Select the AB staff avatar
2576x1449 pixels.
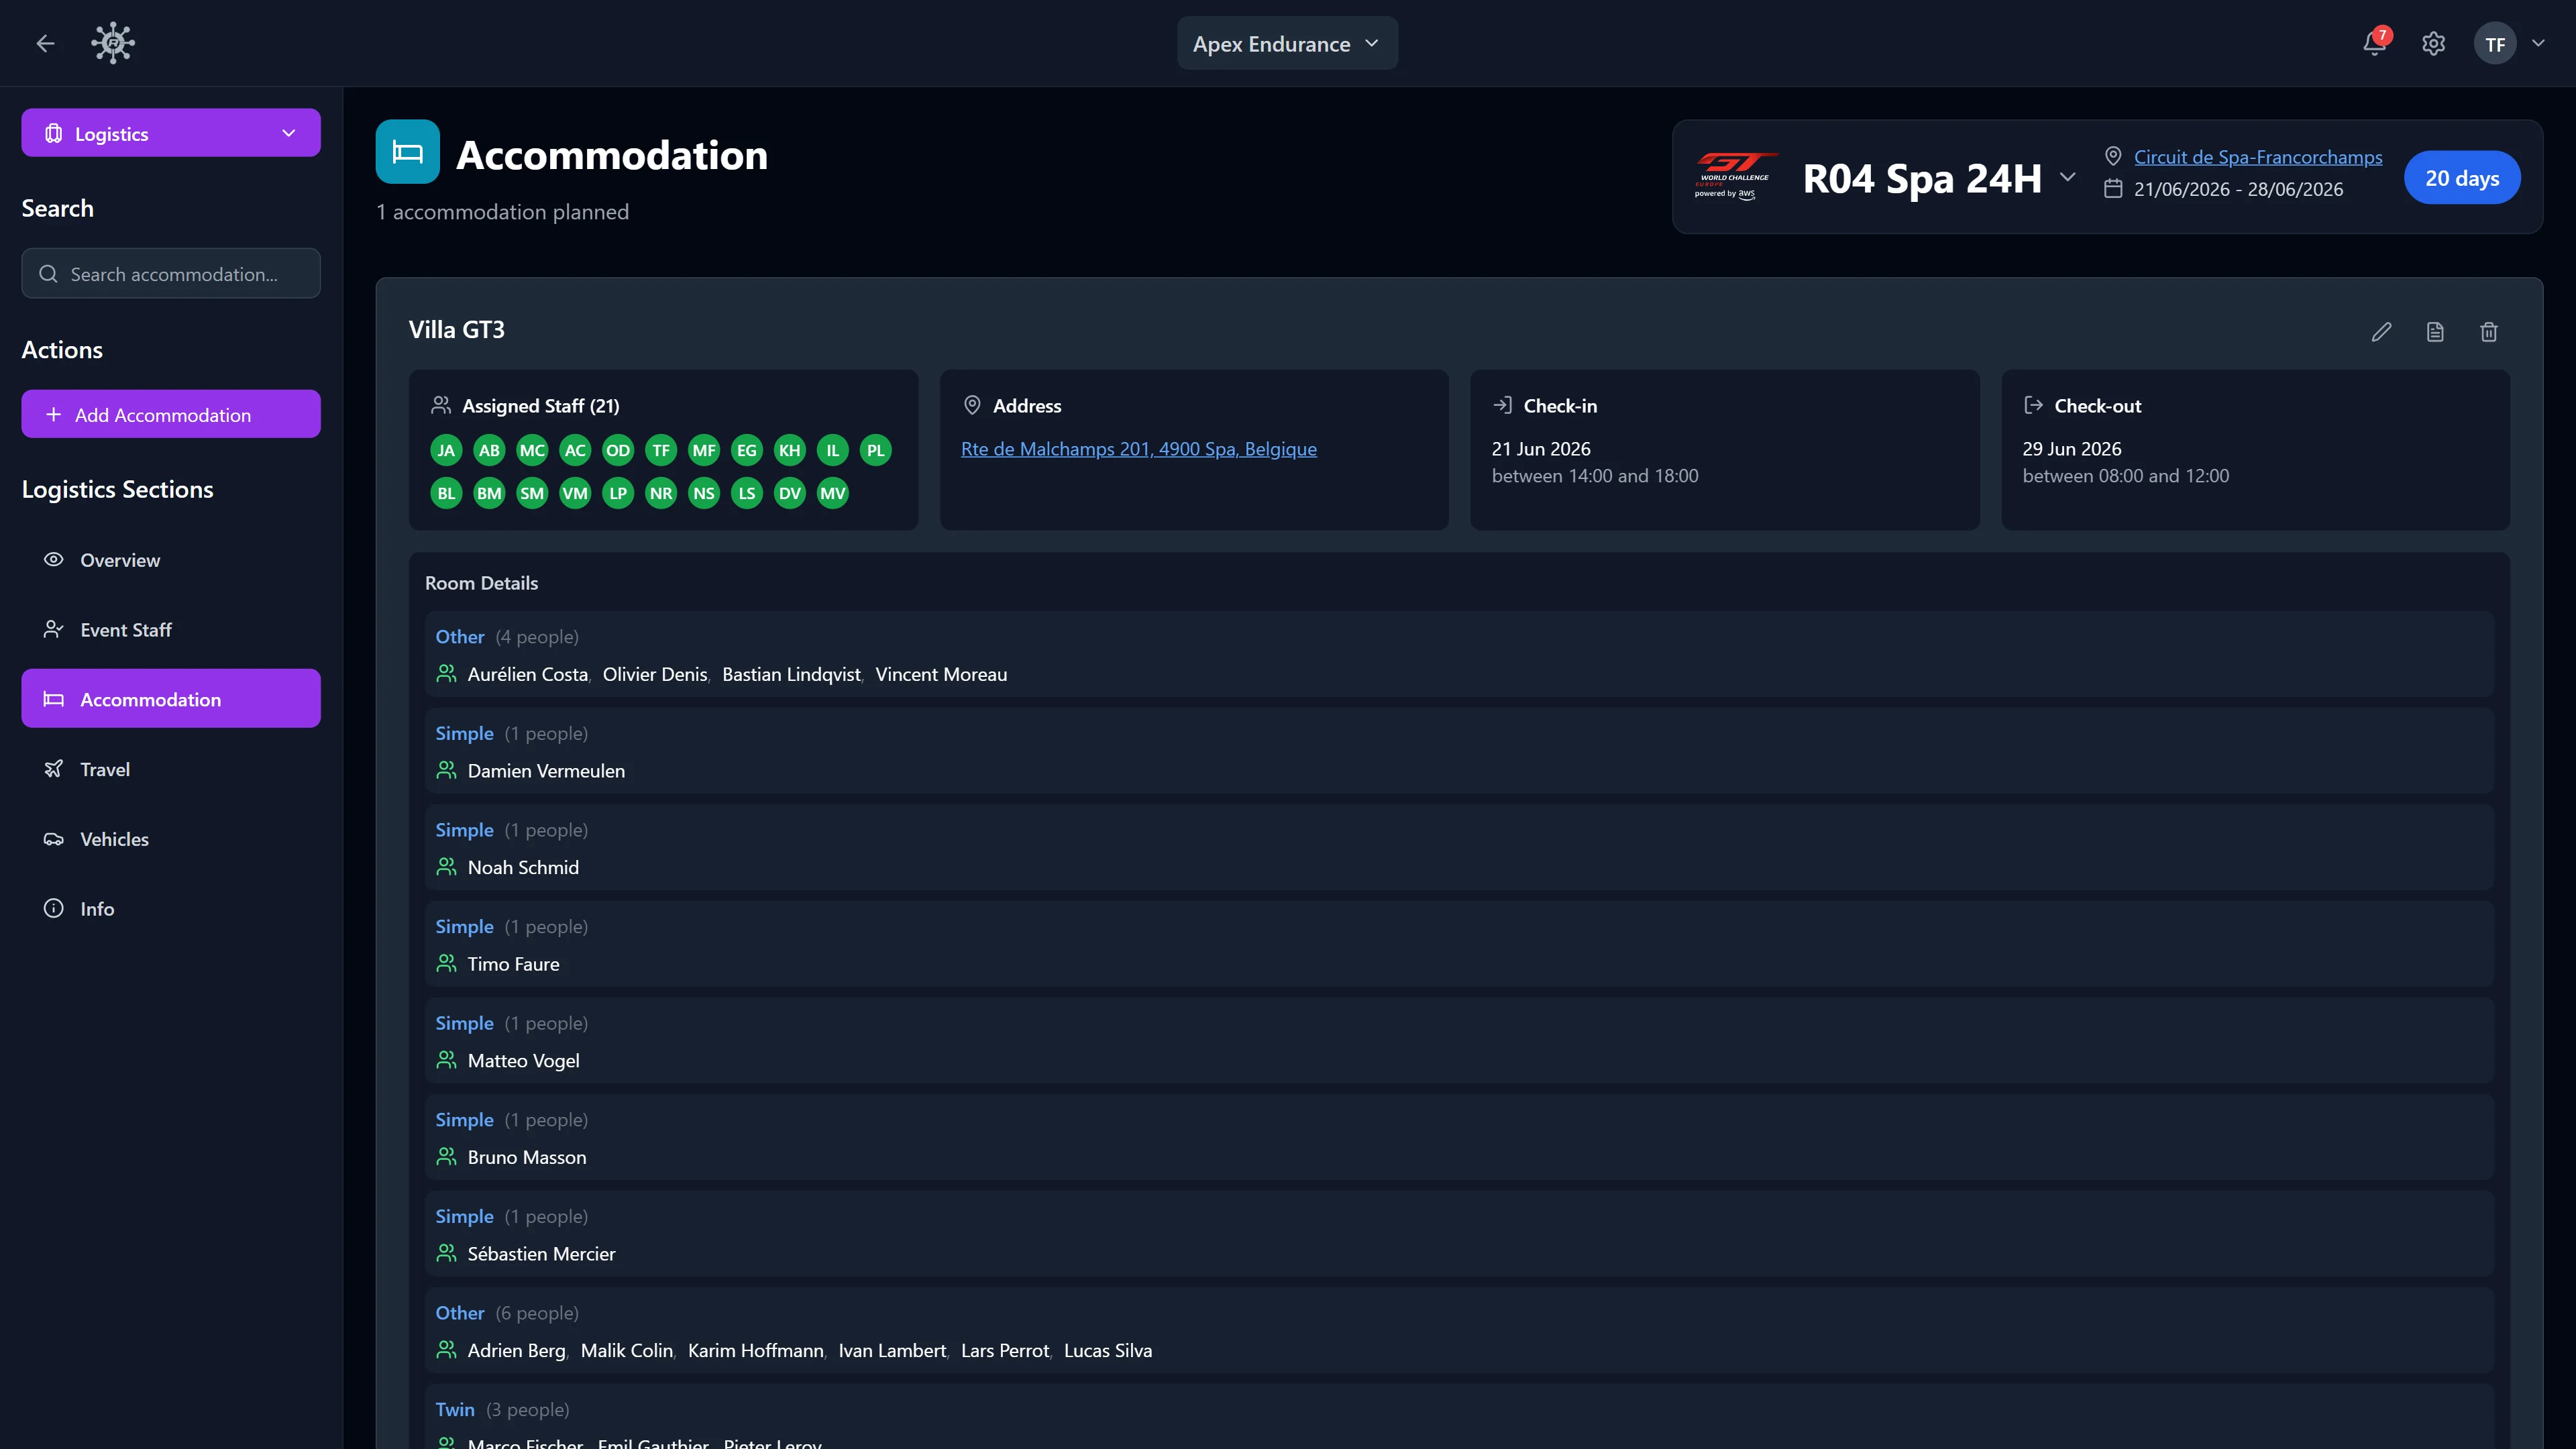coord(489,450)
